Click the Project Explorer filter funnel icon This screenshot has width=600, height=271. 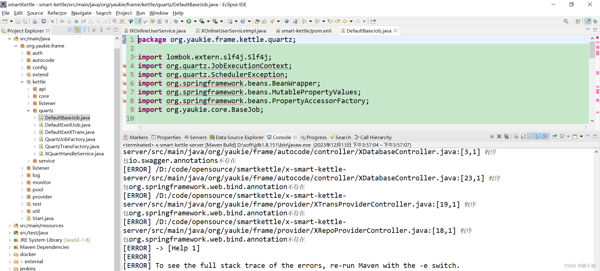click(x=84, y=30)
